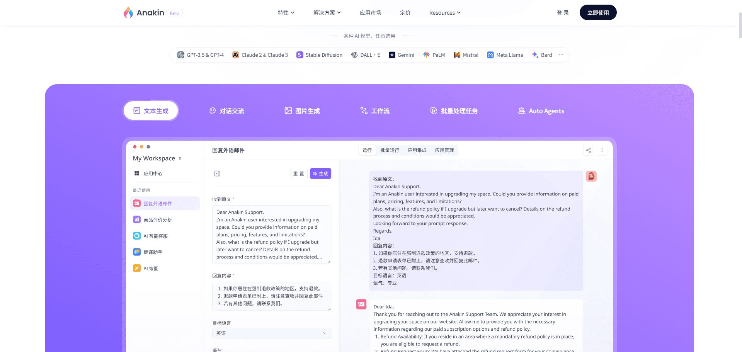
Task: Click the 商品评价分析 label
Action: [158, 220]
